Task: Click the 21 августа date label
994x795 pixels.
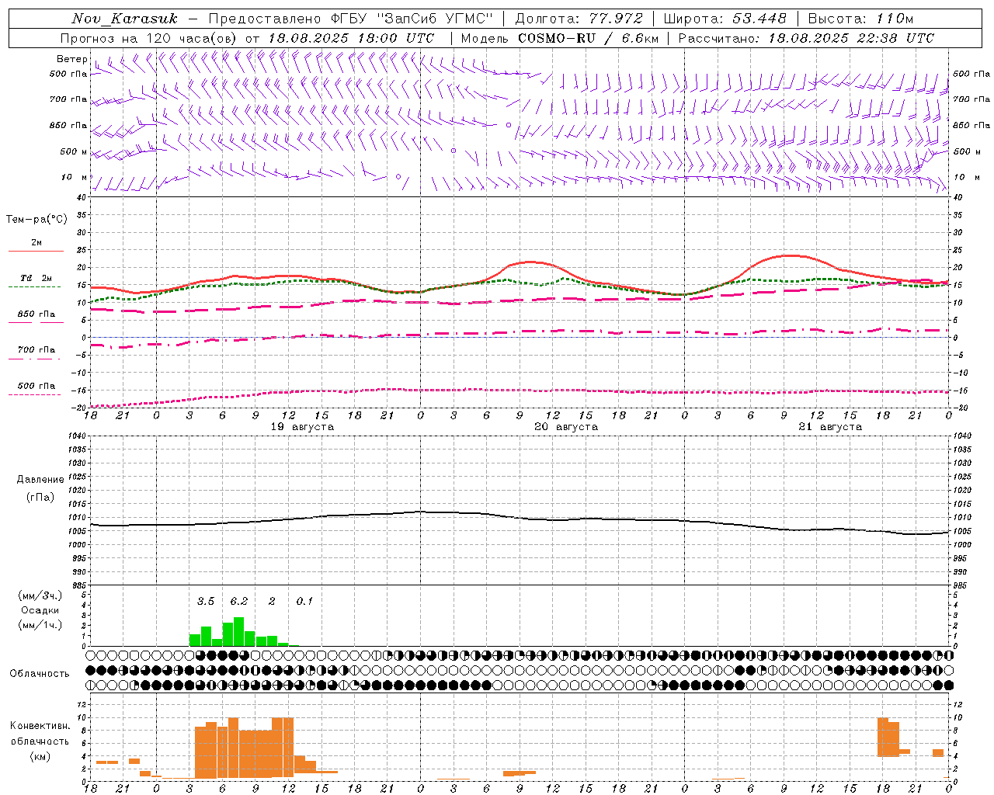Action: (830, 427)
